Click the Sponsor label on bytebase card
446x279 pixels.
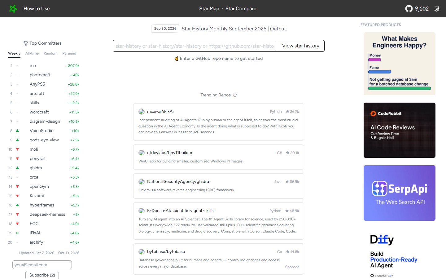click(x=292, y=267)
